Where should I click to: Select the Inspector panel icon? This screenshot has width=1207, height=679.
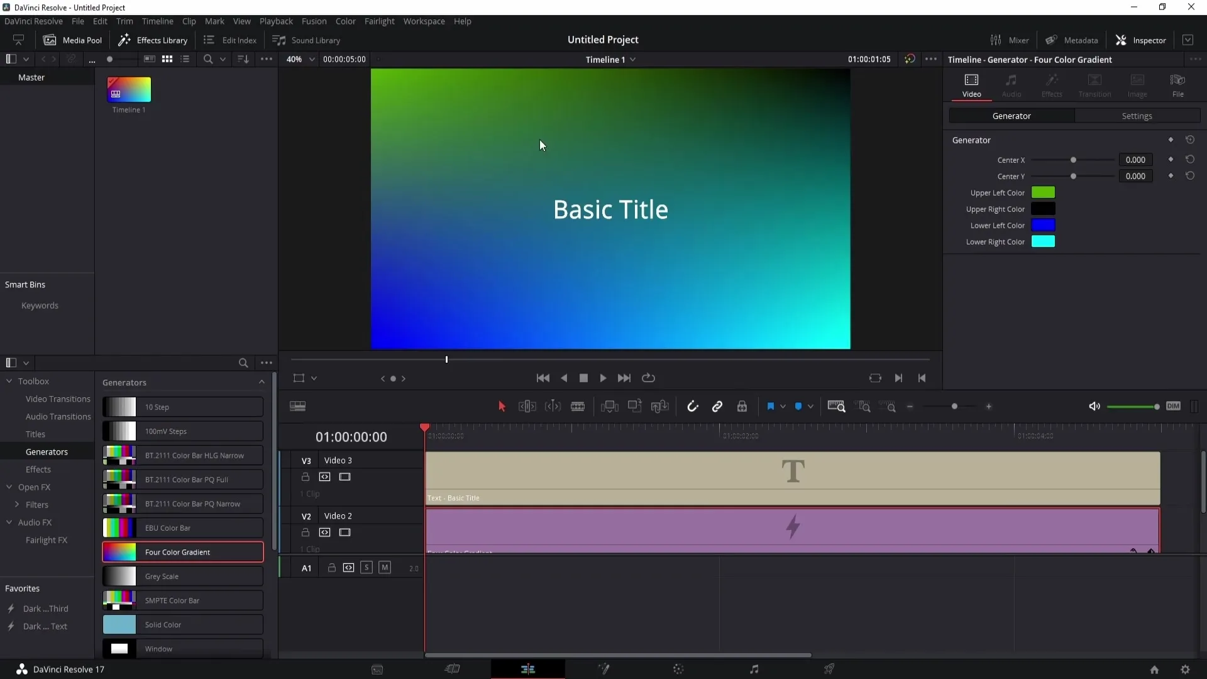pyautogui.click(x=1121, y=39)
